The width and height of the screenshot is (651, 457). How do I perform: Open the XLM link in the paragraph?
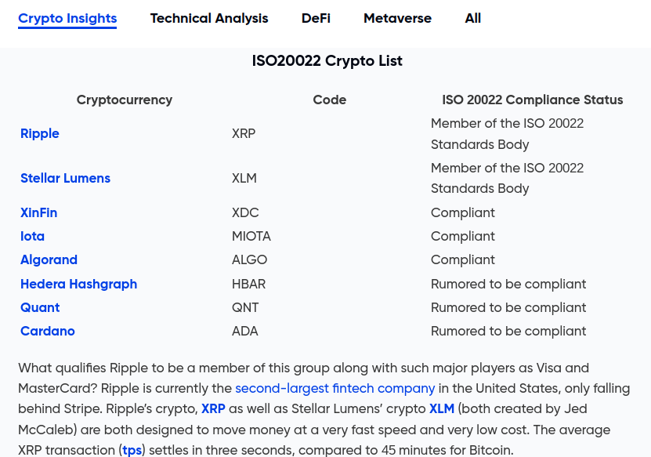click(x=442, y=409)
